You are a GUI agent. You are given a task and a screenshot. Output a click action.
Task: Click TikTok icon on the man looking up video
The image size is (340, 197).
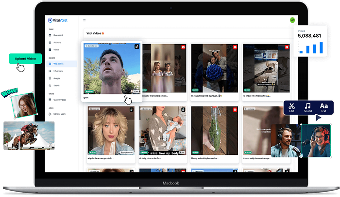pyautogui.click(x=136, y=46)
